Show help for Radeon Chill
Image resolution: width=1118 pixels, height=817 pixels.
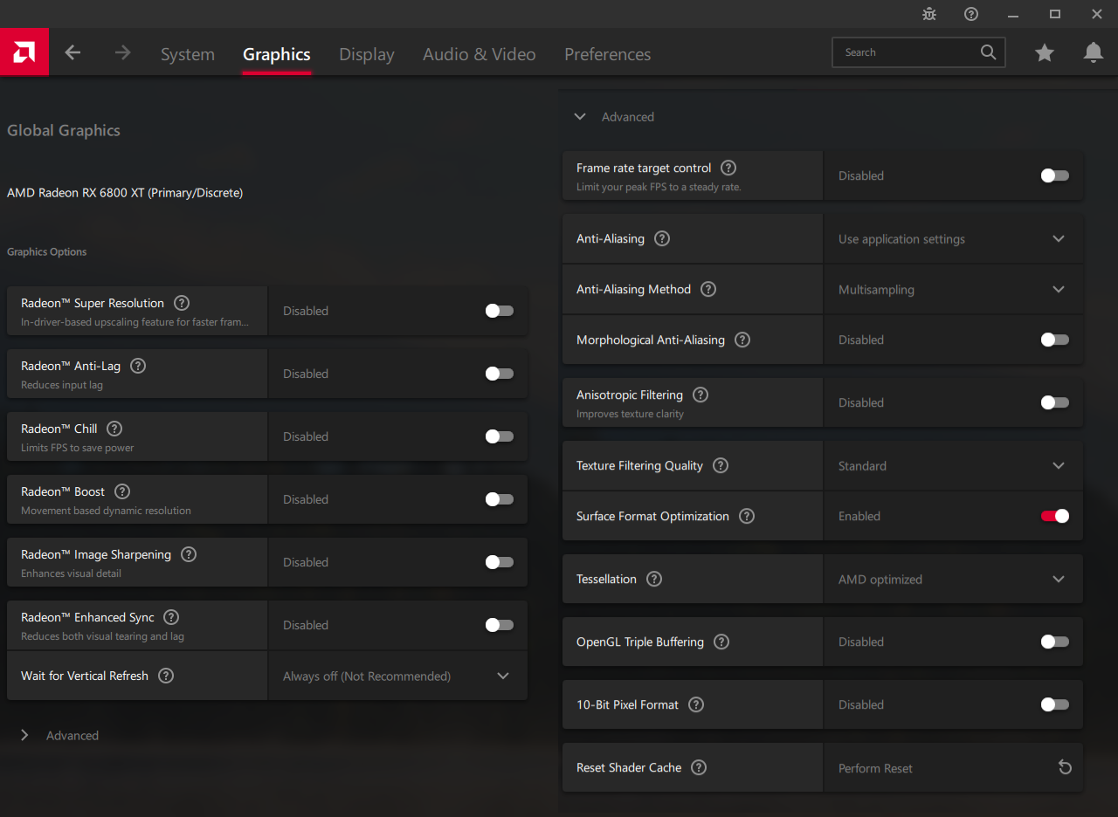114,429
